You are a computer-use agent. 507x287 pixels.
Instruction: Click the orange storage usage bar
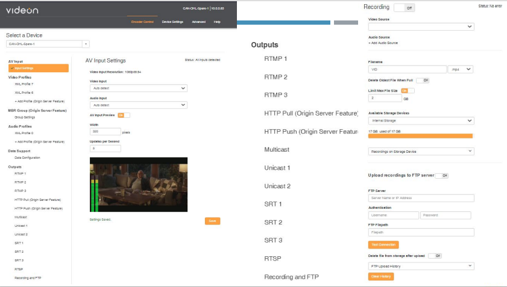pos(421,136)
